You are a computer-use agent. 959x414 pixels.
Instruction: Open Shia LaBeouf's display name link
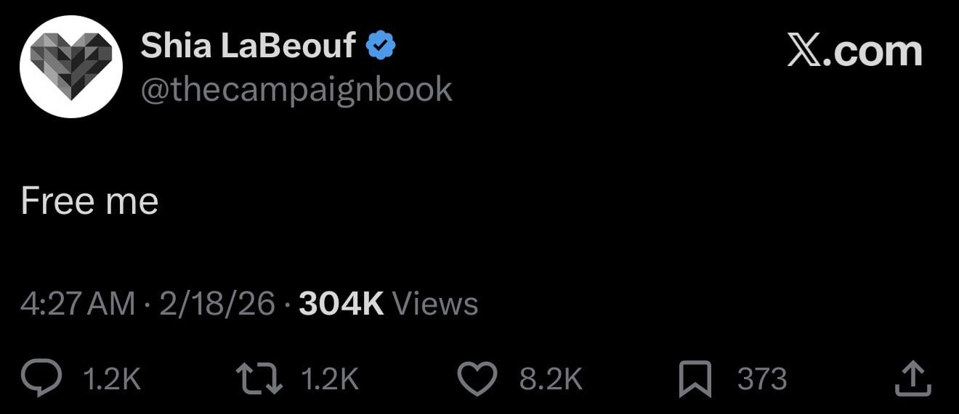248,47
